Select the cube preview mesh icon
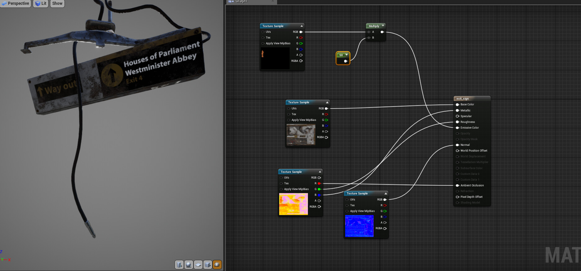This screenshot has width=581, height=271. tap(208, 265)
